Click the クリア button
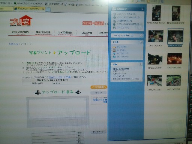Screen dimensions: 192x144 tap(99, 93)
